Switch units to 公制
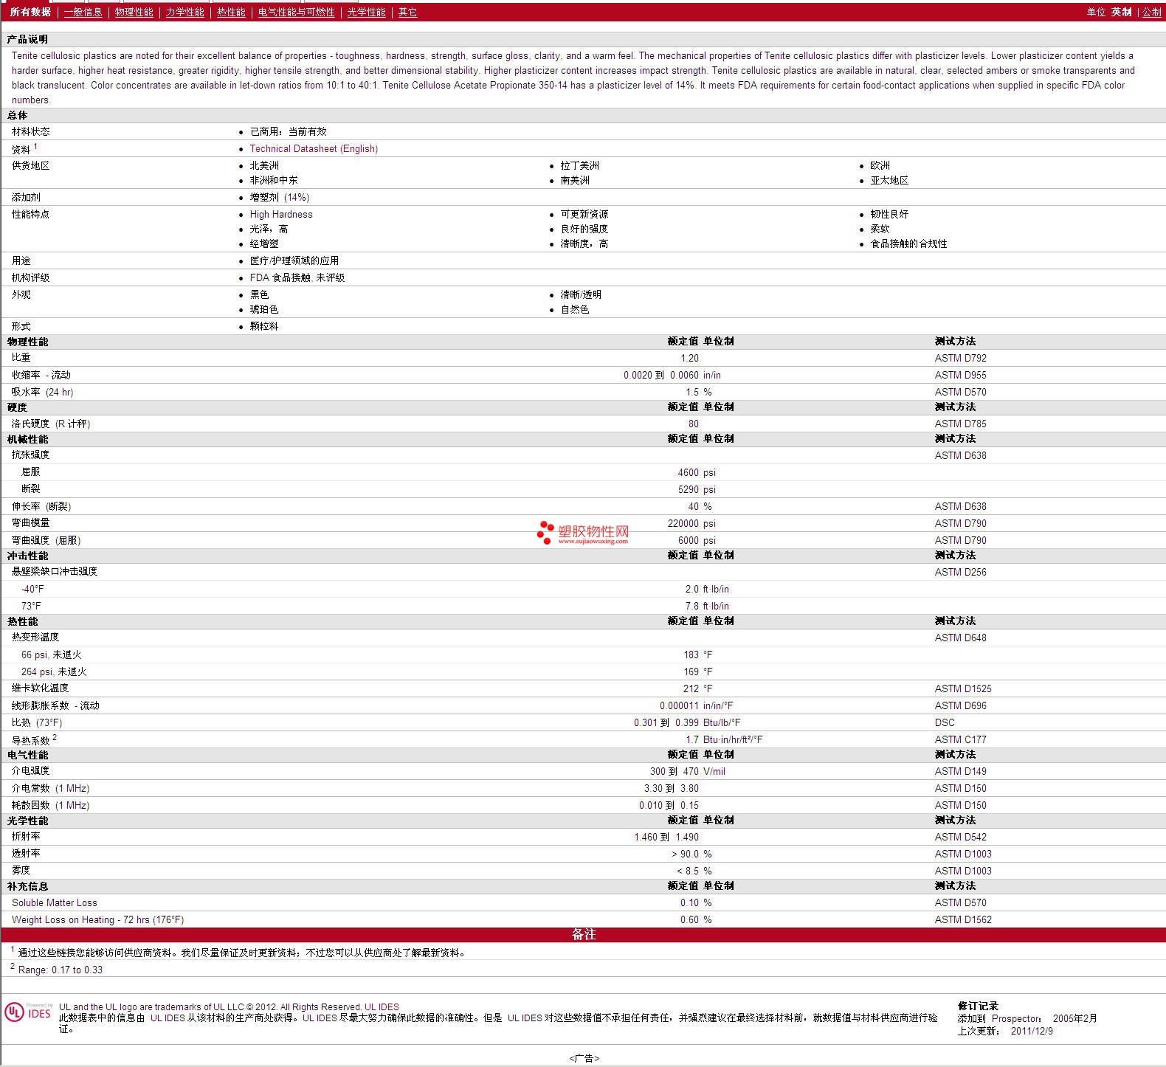This screenshot has width=1166, height=1067. 1151,12
